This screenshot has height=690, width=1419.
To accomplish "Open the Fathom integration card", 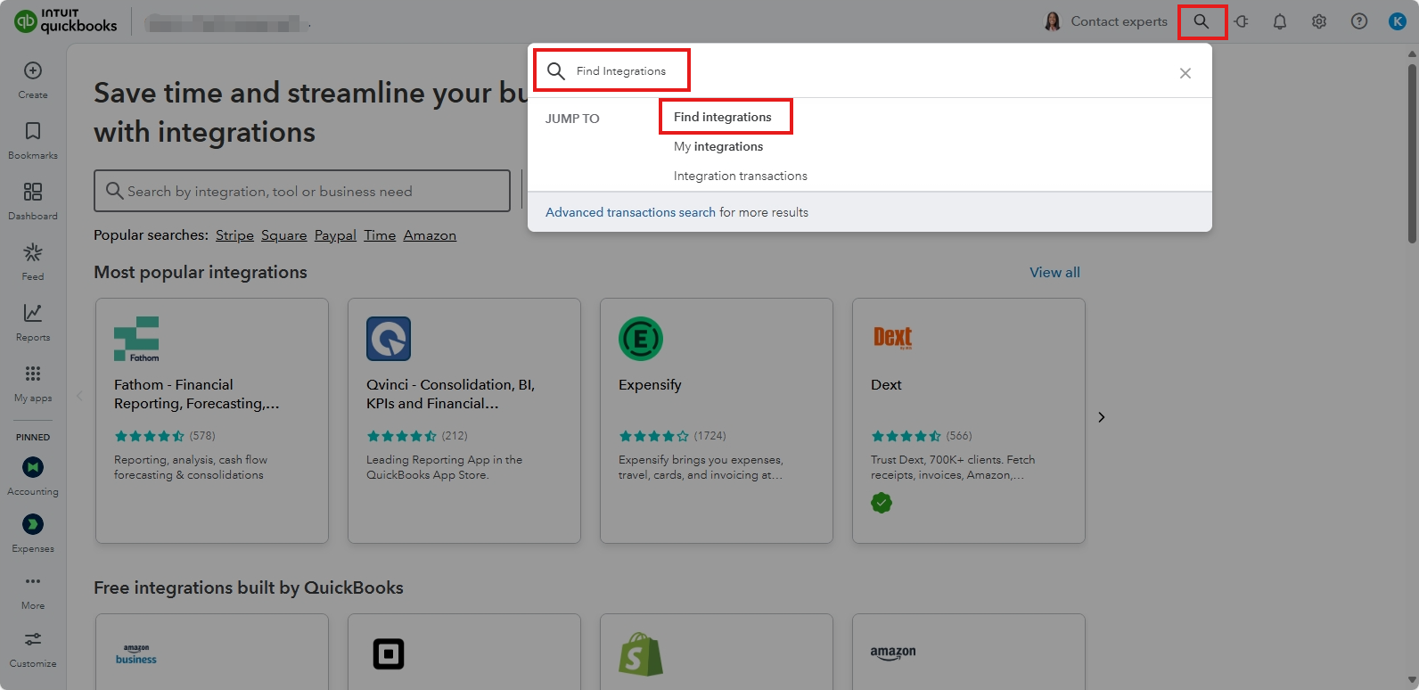I will (212, 421).
